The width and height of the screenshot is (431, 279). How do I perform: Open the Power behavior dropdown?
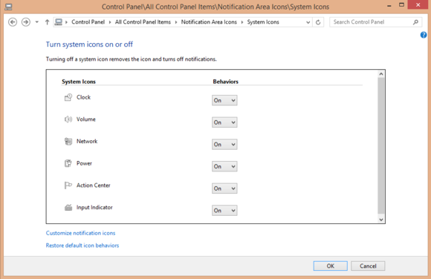tap(224, 166)
